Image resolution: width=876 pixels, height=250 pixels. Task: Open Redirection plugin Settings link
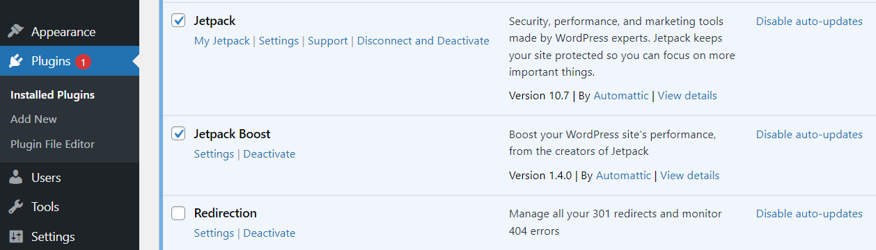[214, 233]
